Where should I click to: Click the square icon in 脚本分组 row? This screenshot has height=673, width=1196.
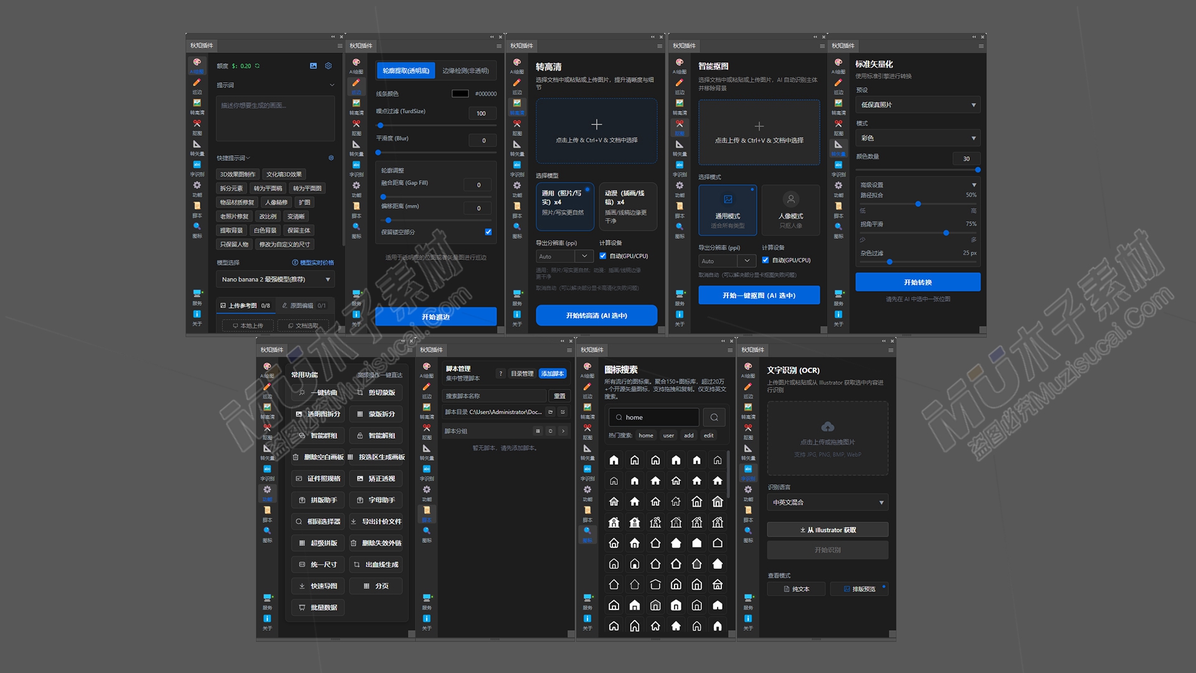coord(538,431)
